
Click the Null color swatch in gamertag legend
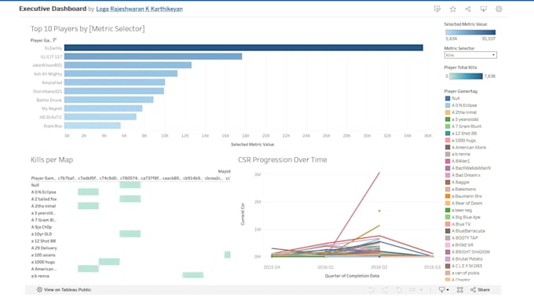tap(448, 98)
